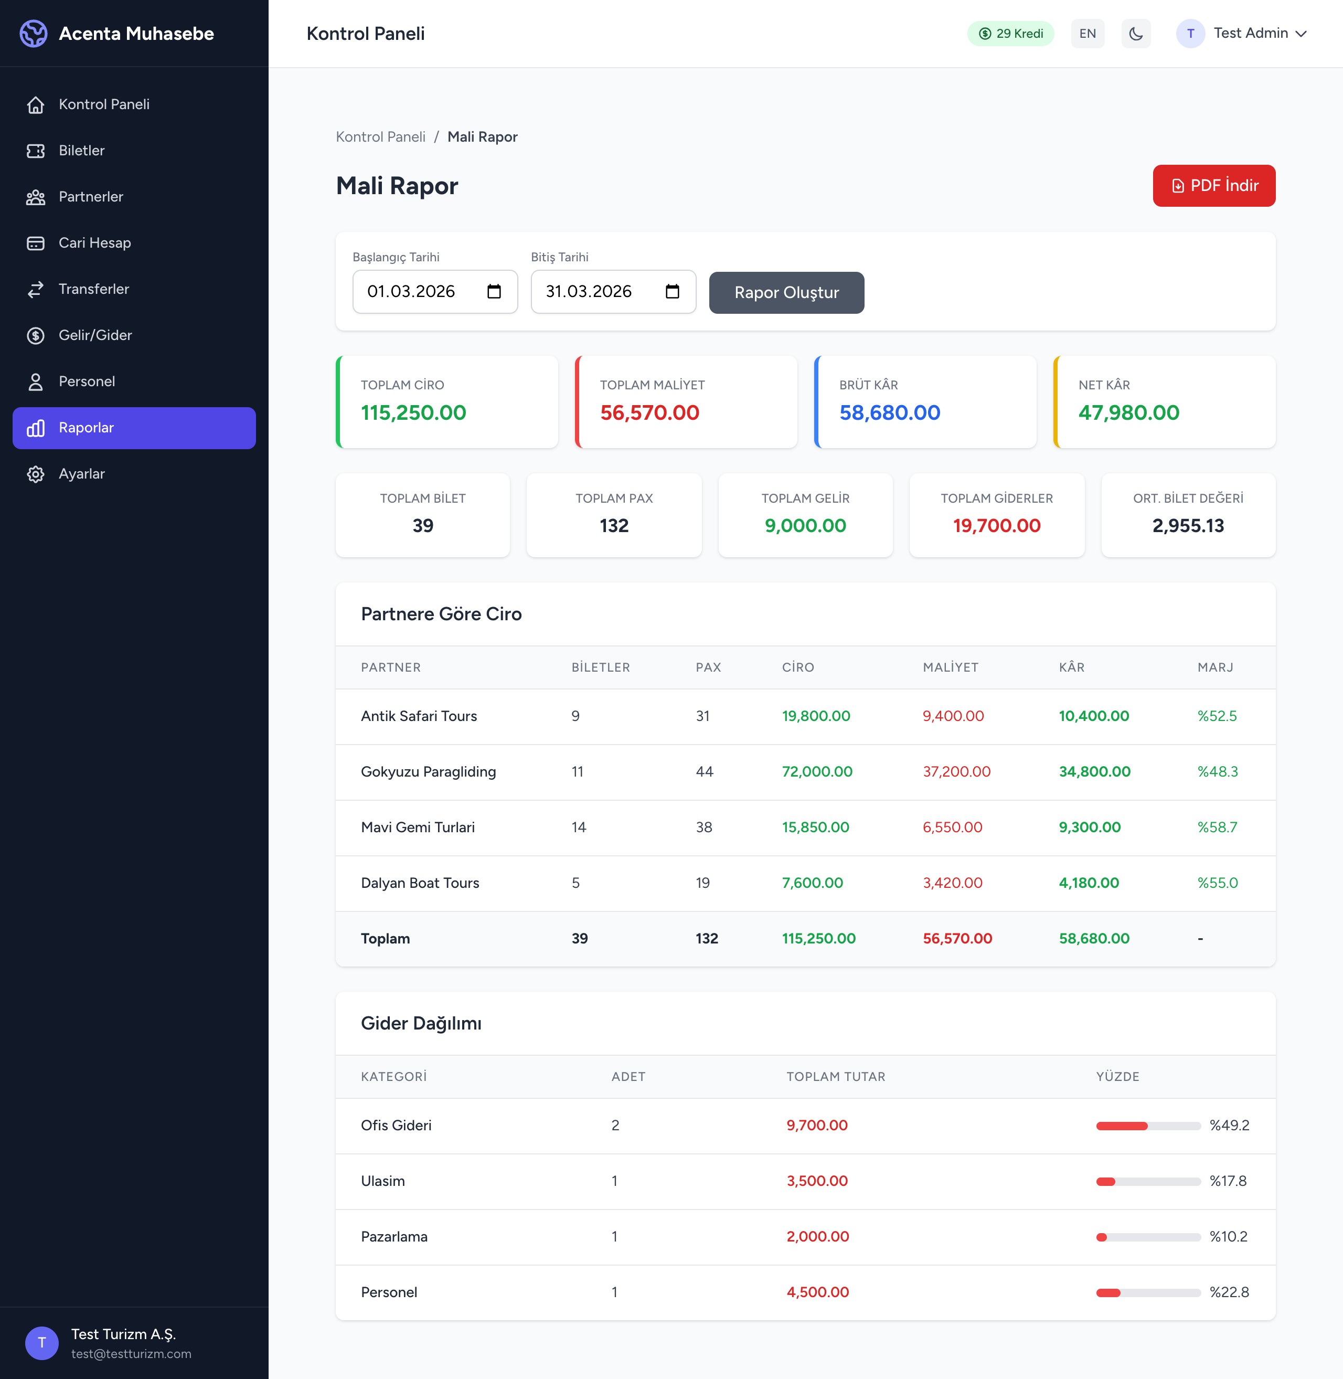Toggle dark mode with moon icon
Screen dimensions: 1343x1379
click(x=1136, y=34)
